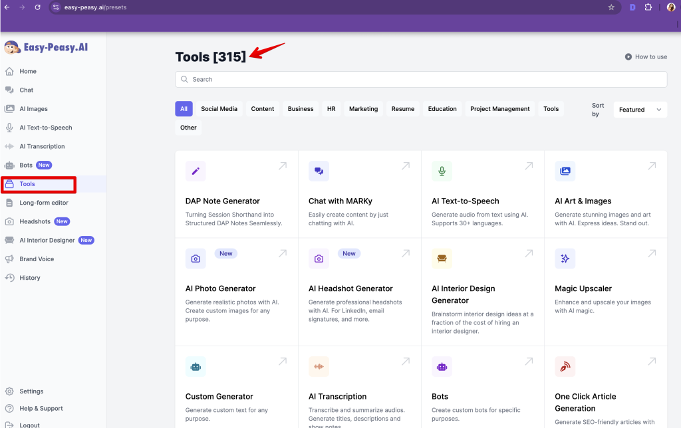This screenshot has height=428, width=681.
Task: Click the AI Interior Design Generator sofa icon
Action: coord(442,259)
